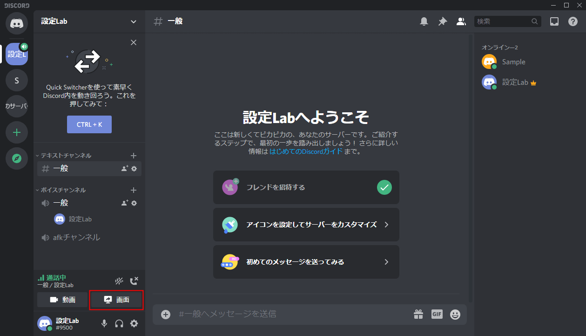Turn on camera with 動画 button
Screen dimensions: 586x336
coord(62,300)
